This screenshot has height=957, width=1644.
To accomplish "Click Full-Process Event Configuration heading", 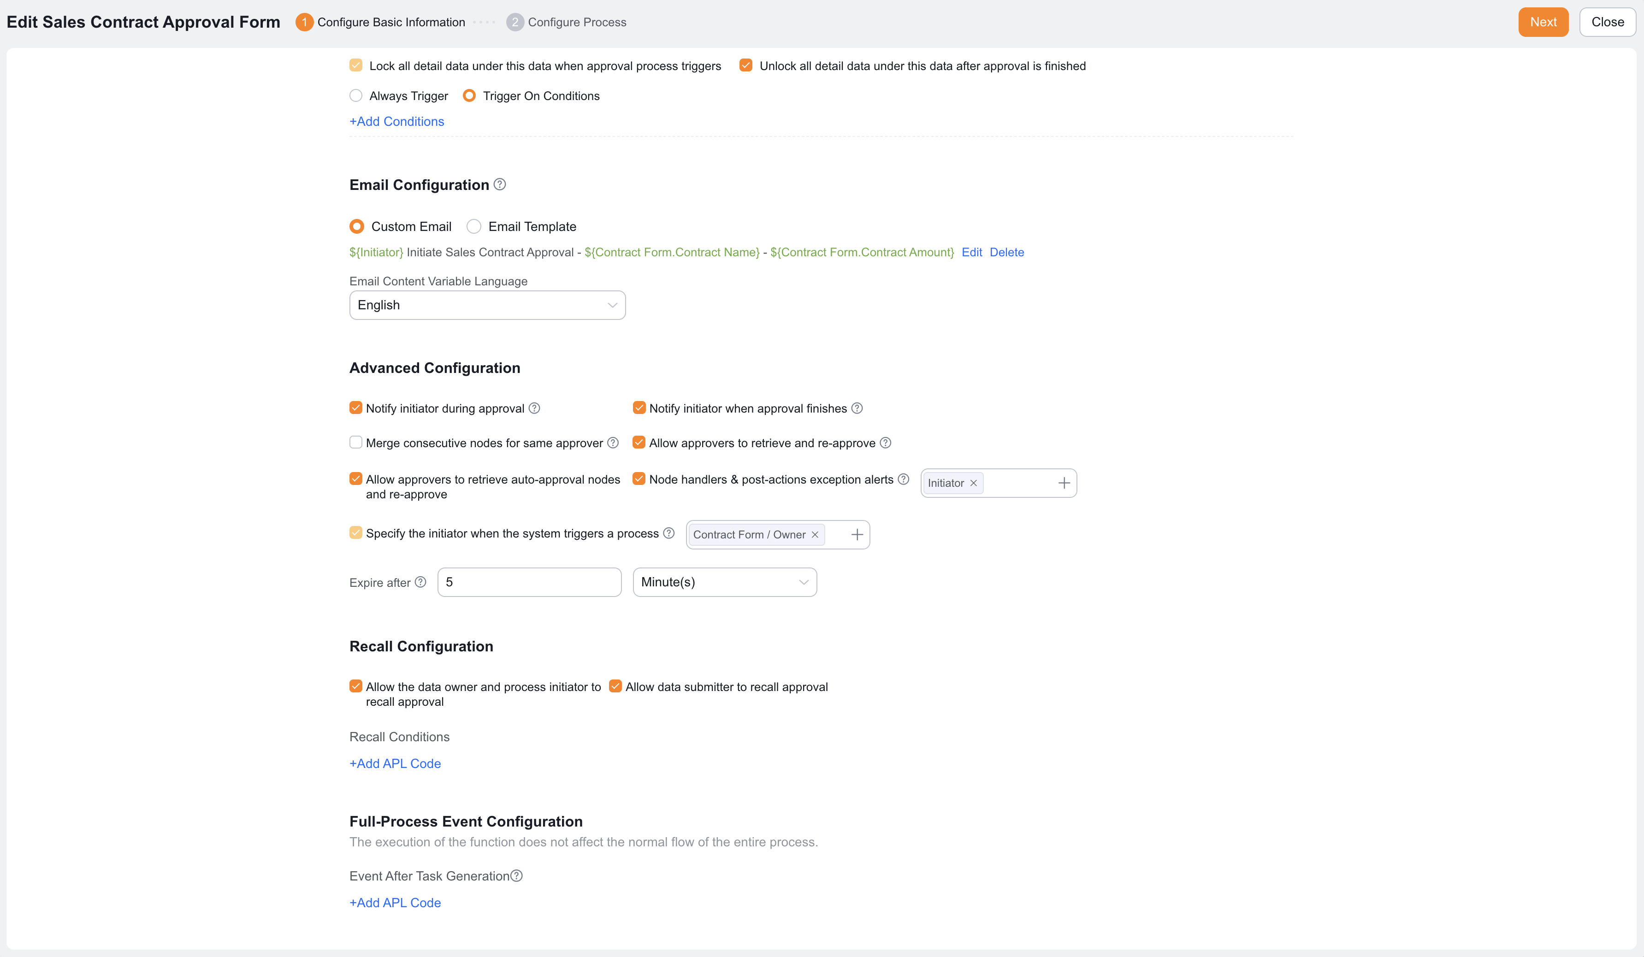I will click(466, 822).
